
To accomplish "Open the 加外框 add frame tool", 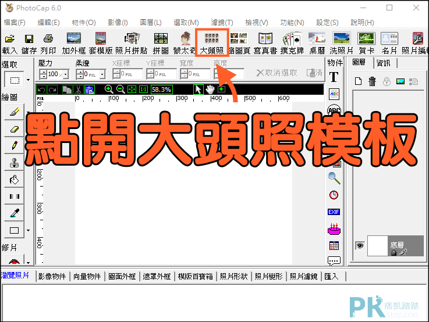I will (74, 44).
